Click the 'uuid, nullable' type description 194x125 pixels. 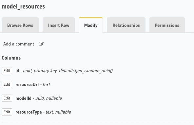pyautogui.click(x=48, y=98)
